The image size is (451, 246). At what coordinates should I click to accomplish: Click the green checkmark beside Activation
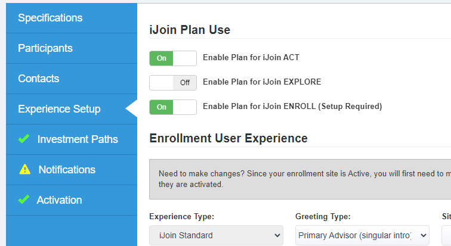click(24, 200)
